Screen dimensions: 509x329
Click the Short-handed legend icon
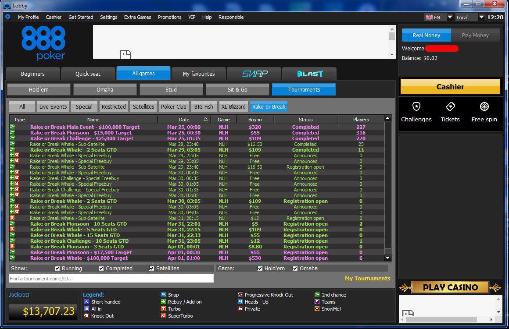(86, 302)
